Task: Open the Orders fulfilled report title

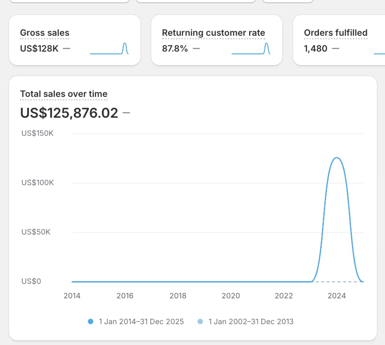Action: pyautogui.click(x=336, y=33)
